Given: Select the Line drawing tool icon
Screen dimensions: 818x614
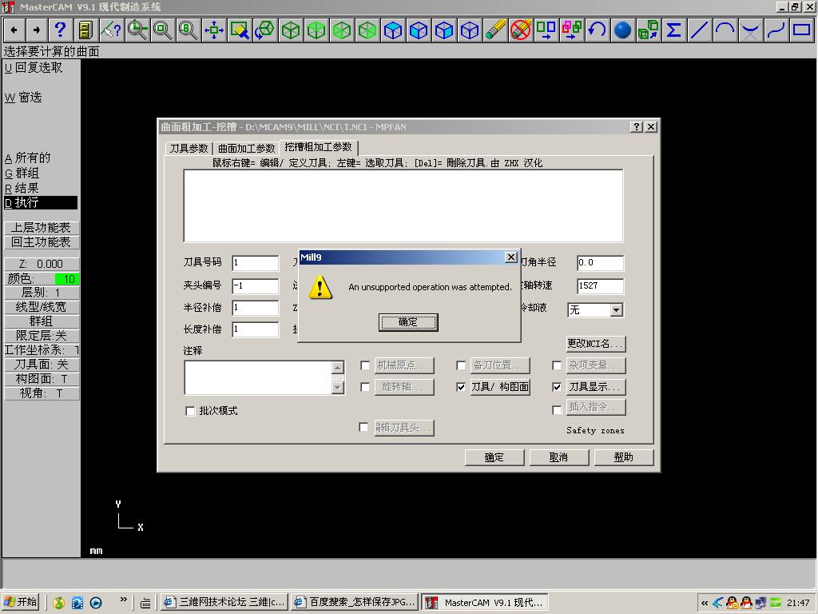Looking at the screenshot, I should pyautogui.click(x=700, y=30).
